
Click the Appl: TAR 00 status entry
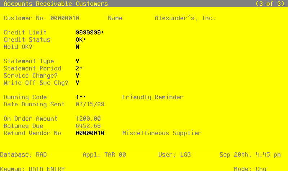(x=104, y=155)
